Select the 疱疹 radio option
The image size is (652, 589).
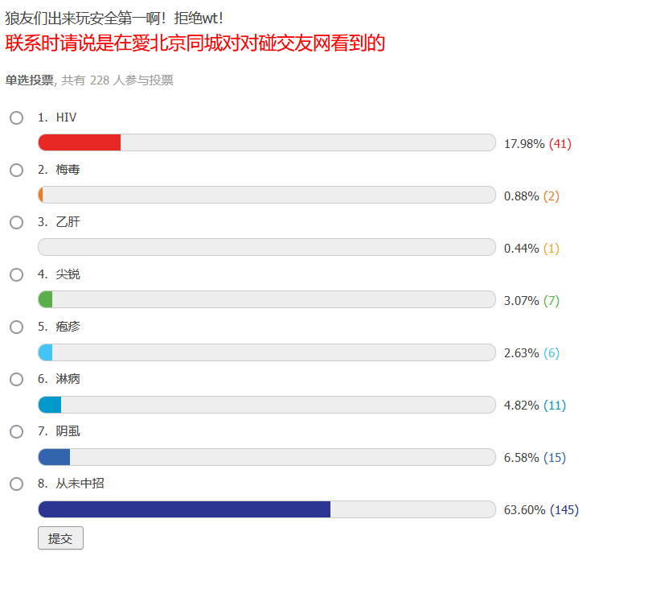coord(17,327)
